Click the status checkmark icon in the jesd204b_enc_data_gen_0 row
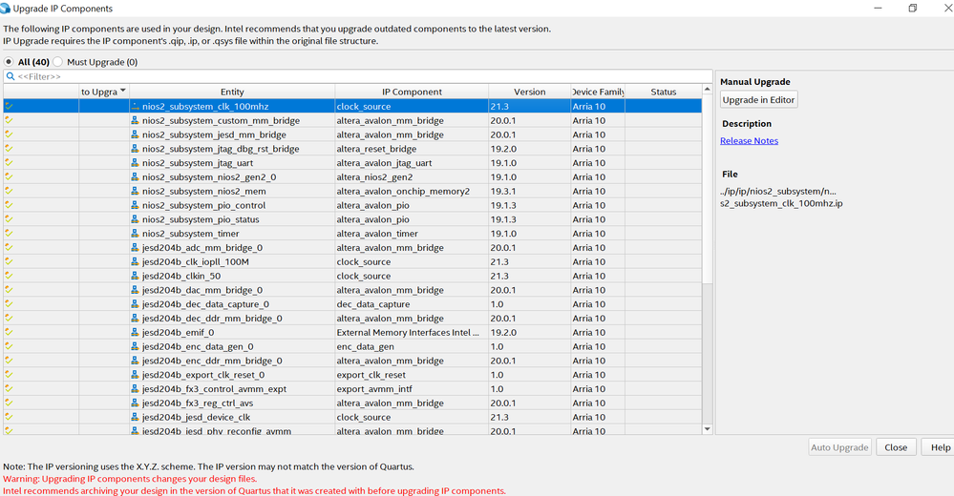This screenshot has width=954, height=496. [9, 346]
